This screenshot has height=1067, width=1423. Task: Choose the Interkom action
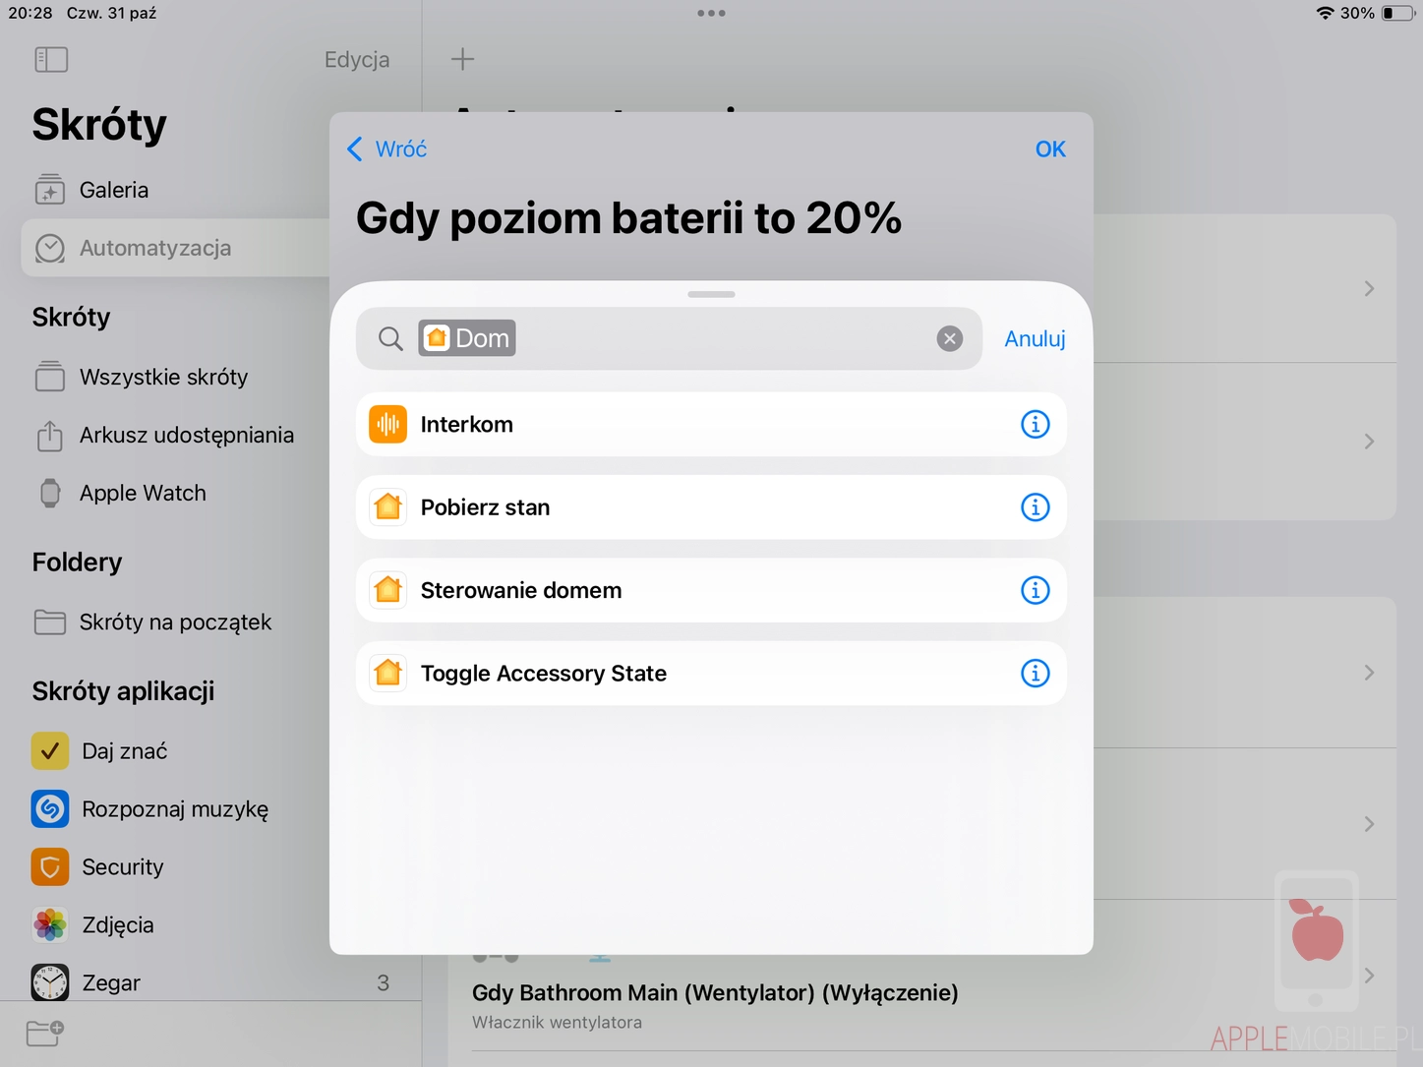click(467, 425)
